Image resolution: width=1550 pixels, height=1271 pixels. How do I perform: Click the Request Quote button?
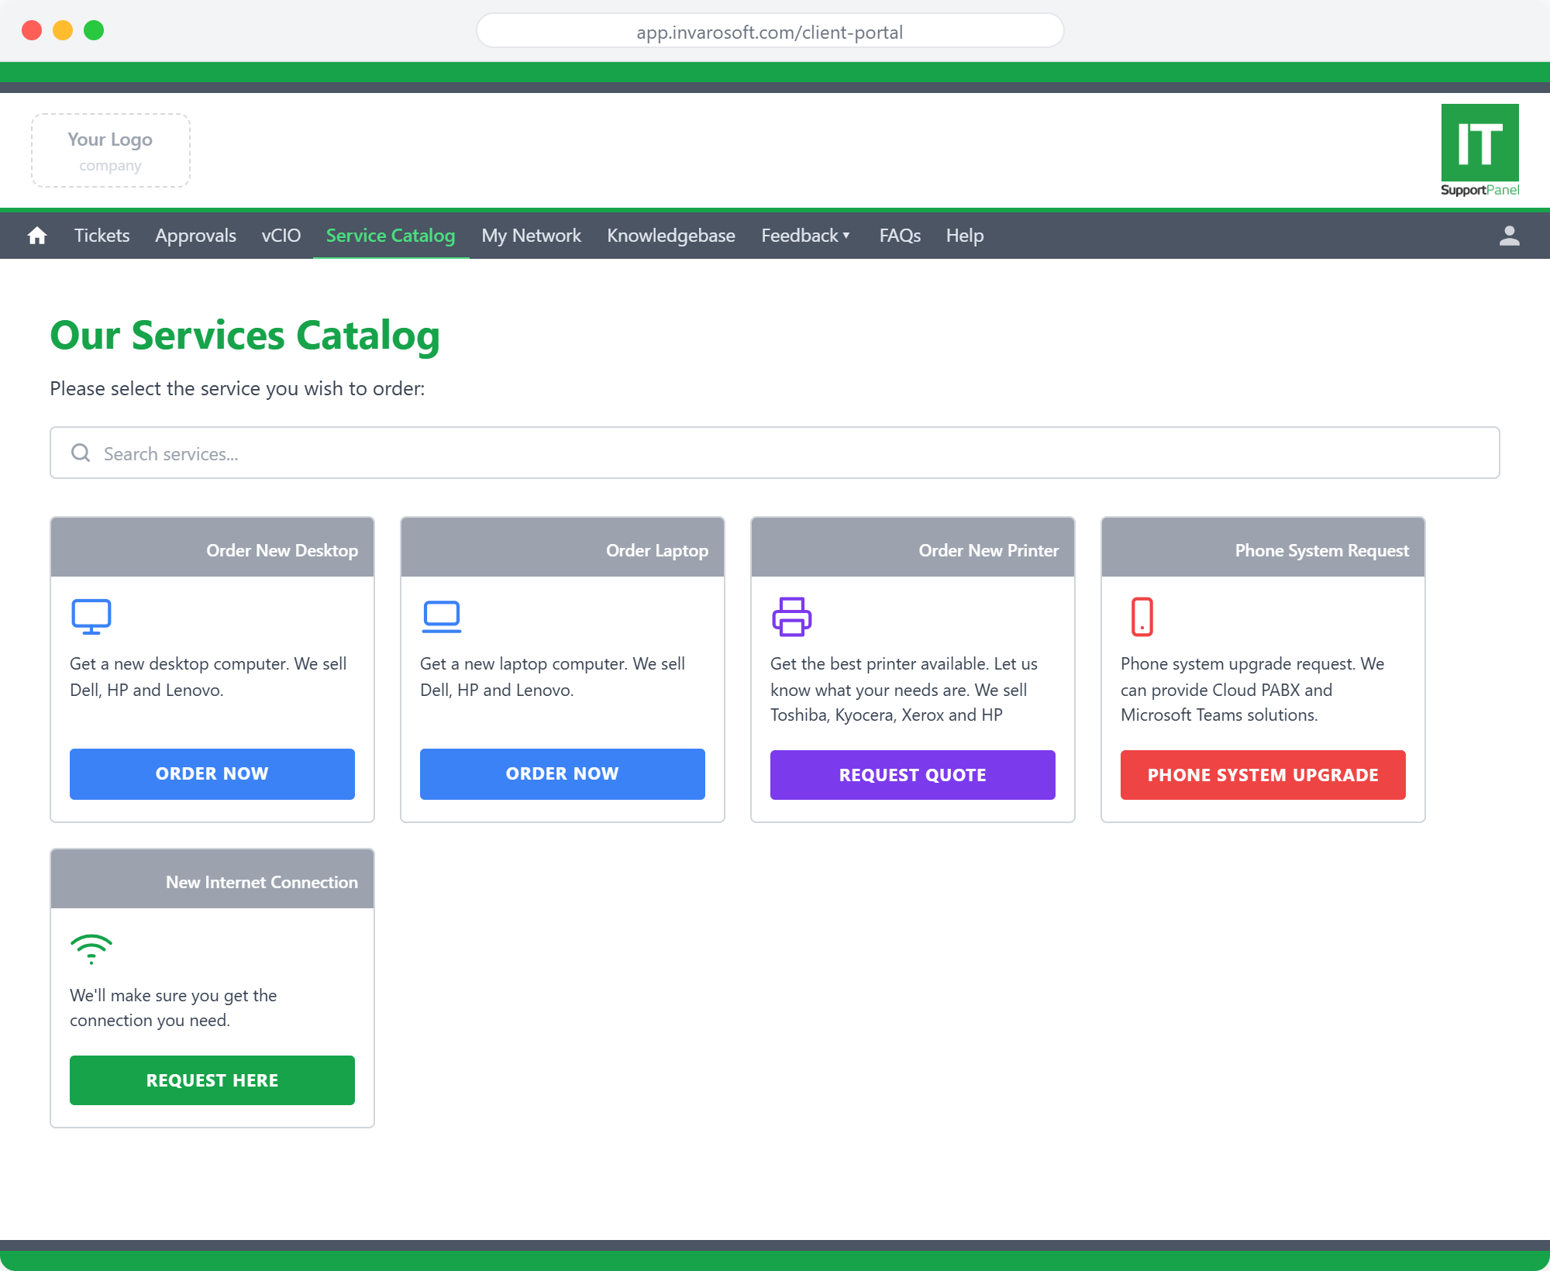[913, 775]
